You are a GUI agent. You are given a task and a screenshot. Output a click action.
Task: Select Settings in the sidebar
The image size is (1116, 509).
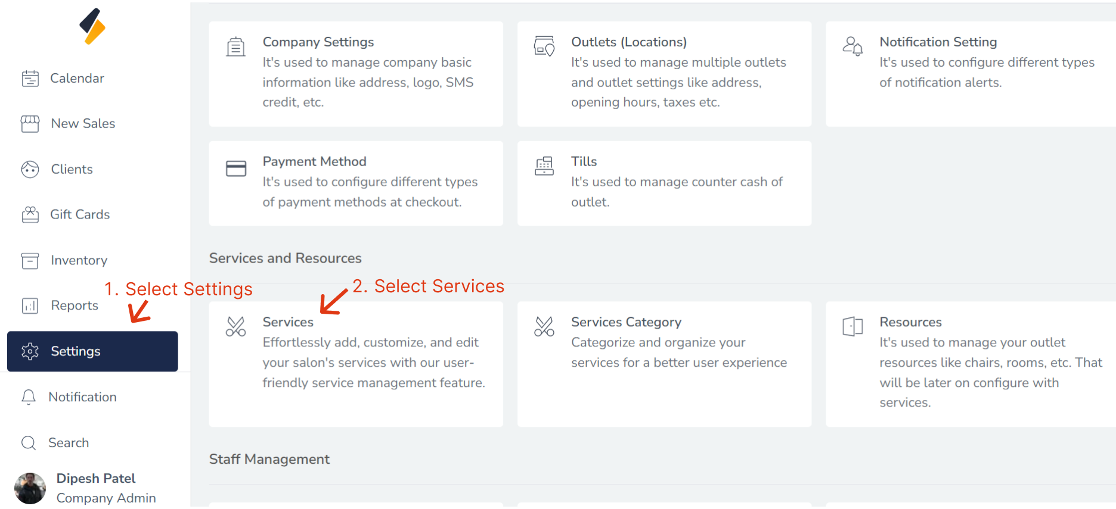click(x=92, y=351)
